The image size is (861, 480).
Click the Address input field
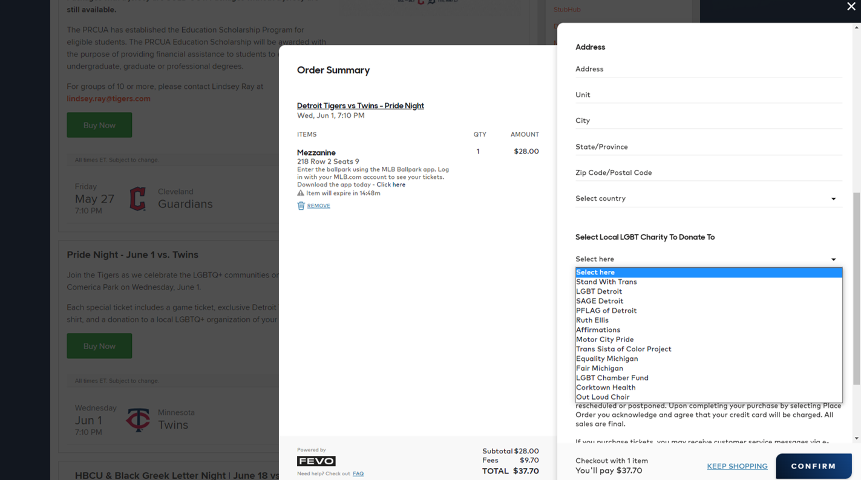(x=708, y=69)
